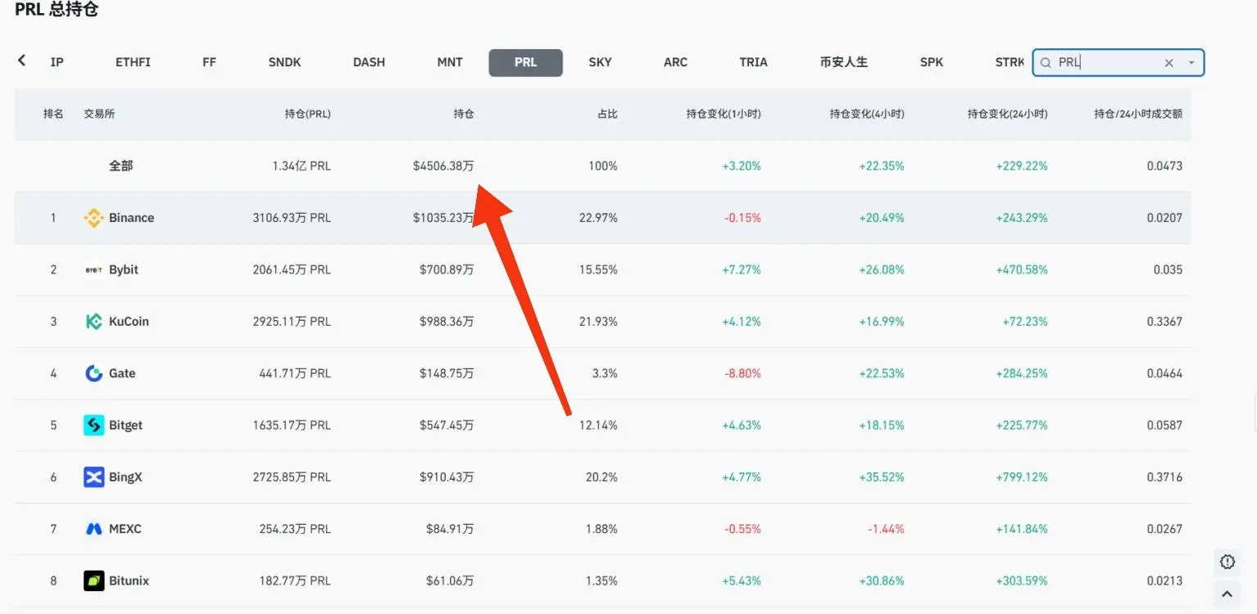
Task: Sort by the 持仓(PRL) column header
Action: click(308, 114)
